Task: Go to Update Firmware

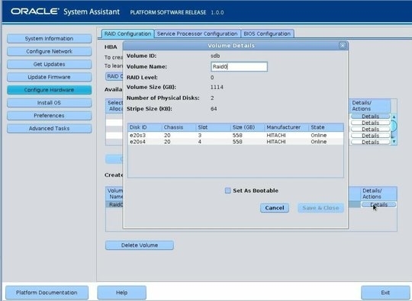Action: click(49, 77)
